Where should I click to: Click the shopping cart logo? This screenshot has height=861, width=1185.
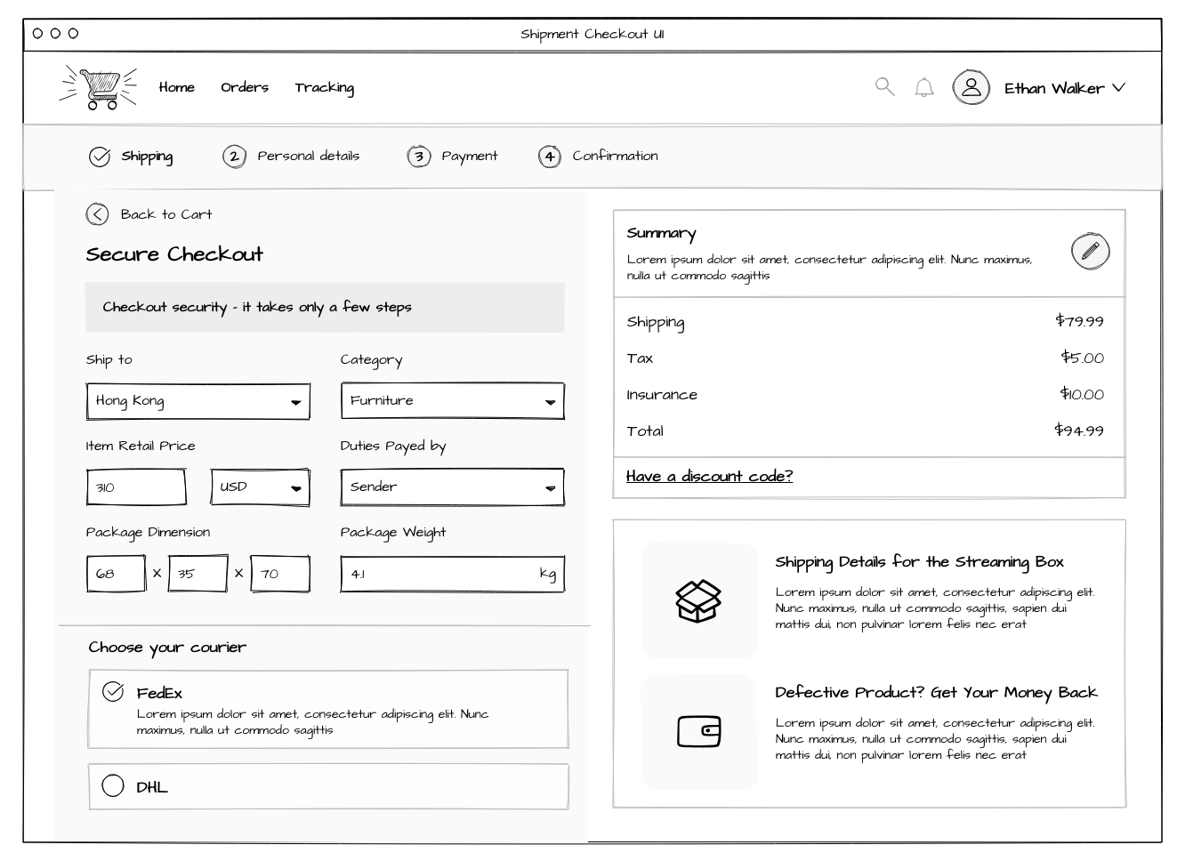(98, 87)
